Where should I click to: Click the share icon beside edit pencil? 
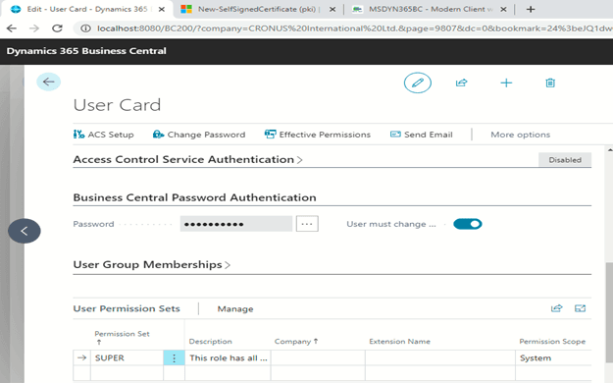(462, 82)
